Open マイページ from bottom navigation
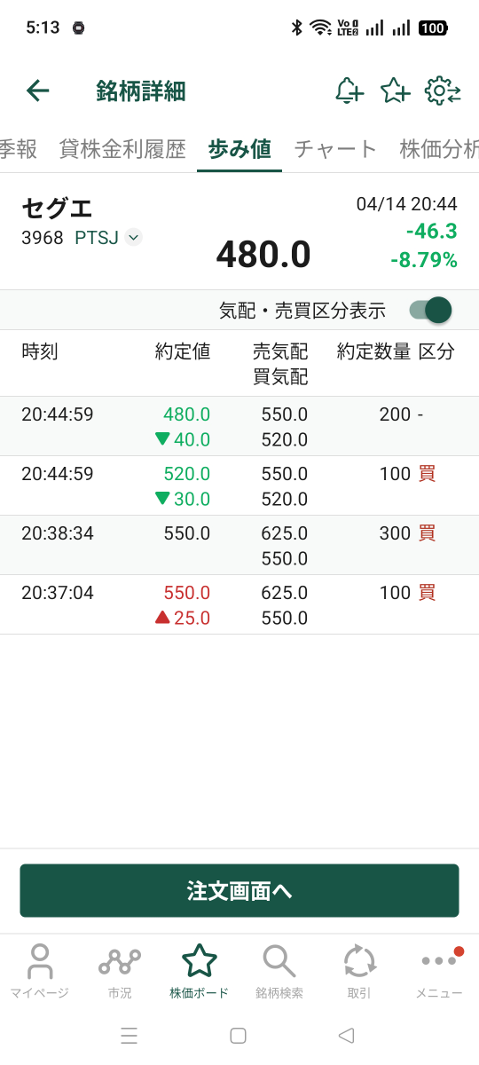 click(x=39, y=972)
